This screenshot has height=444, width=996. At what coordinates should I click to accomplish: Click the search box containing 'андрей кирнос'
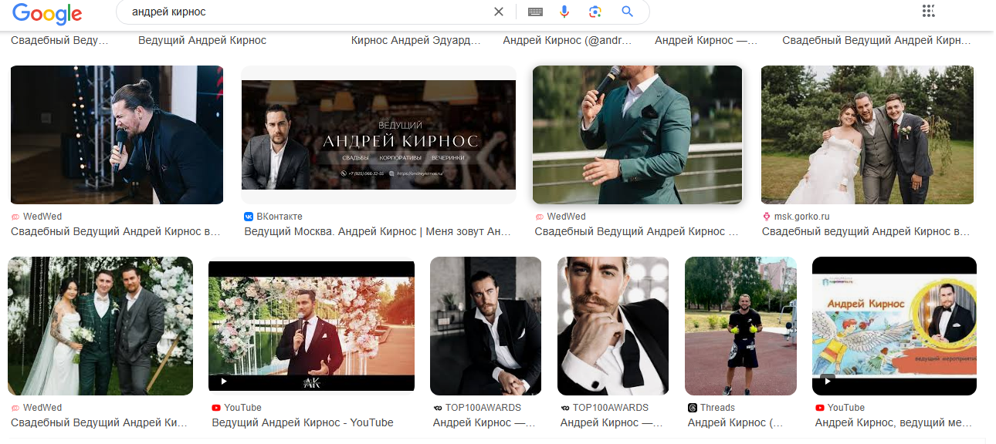pos(309,12)
